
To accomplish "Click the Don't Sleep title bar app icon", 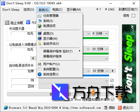I will [3, 3].
